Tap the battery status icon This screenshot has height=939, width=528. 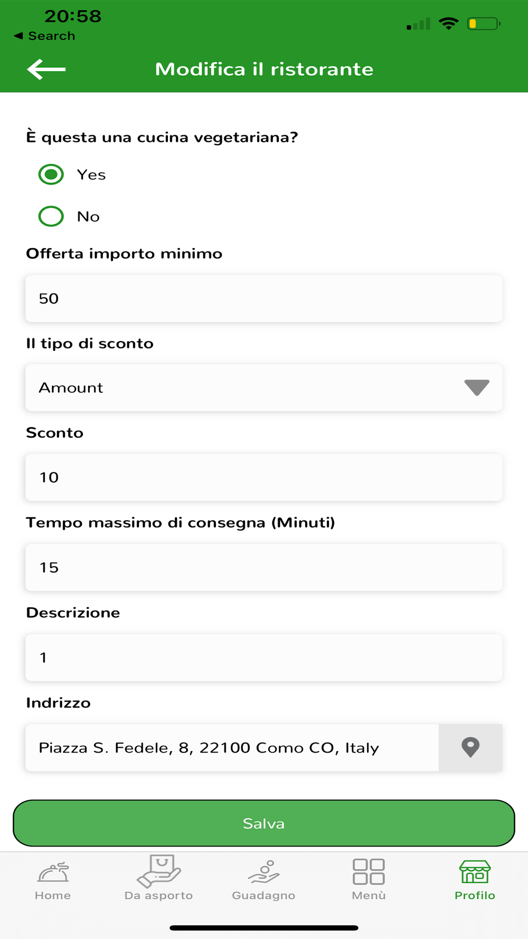(x=484, y=24)
